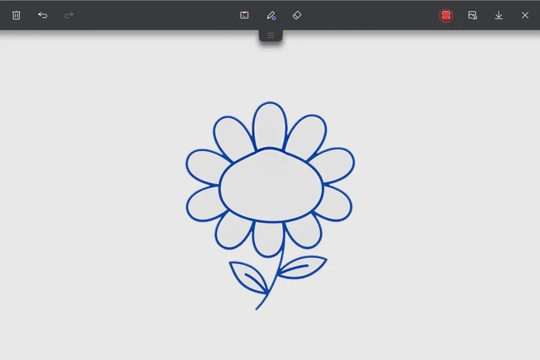Image resolution: width=540 pixels, height=360 pixels.
Task: Stop the red recording button
Action: [x=446, y=16]
